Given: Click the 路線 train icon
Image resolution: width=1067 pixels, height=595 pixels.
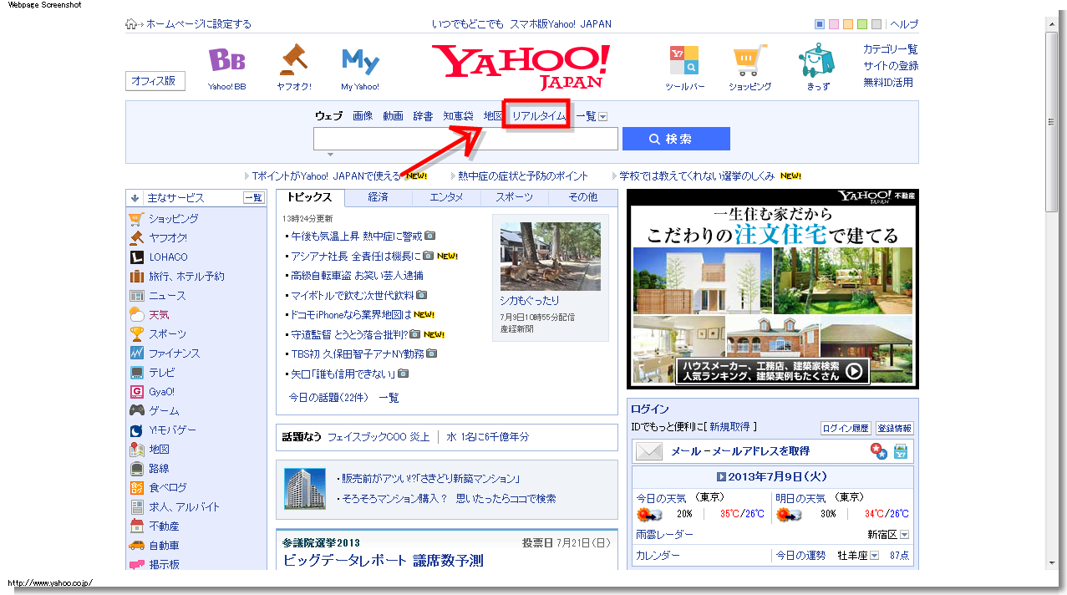Looking at the screenshot, I should tap(136, 469).
